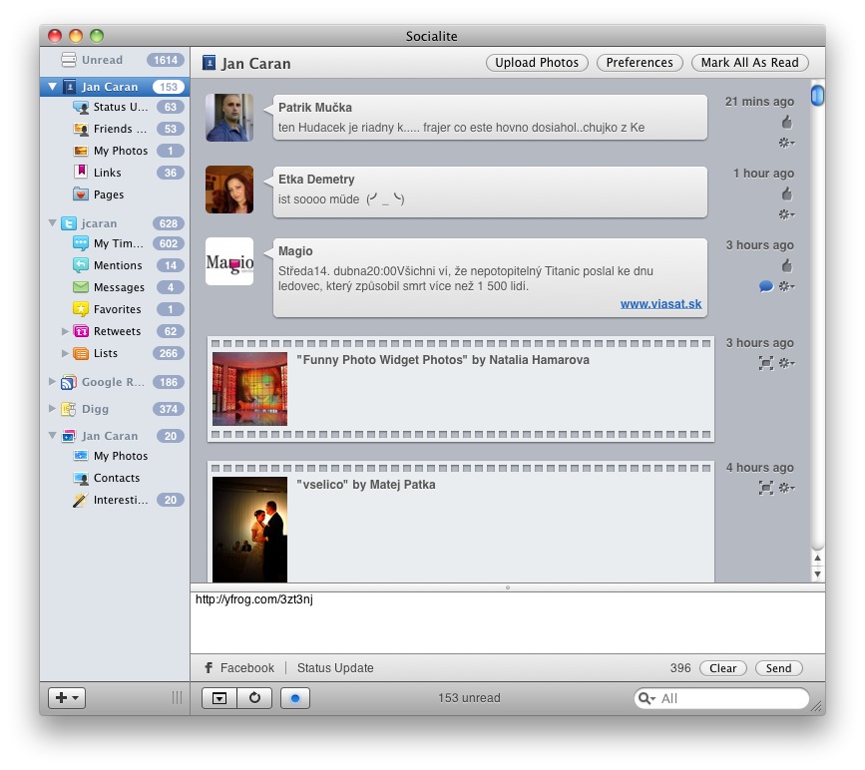Click the Upload Photos button
865x770 pixels.
[x=536, y=62]
